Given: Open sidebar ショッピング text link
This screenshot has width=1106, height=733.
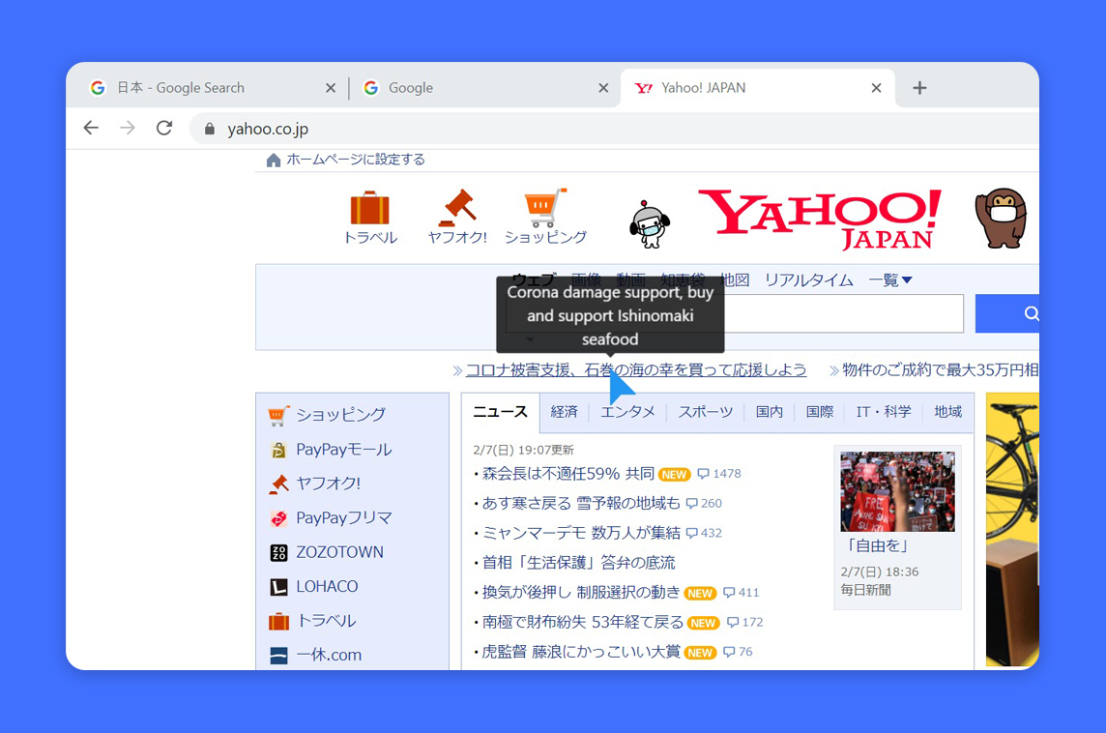Looking at the screenshot, I should pos(340,415).
